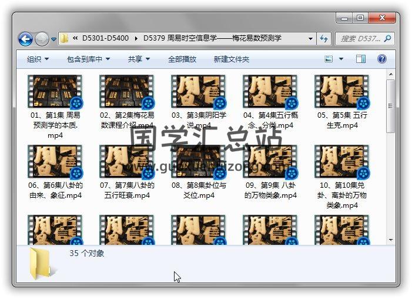Select video 01、第1集 周易预测学的本质.mp4
The width and height of the screenshot is (412, 299).
tap(55, 107)
